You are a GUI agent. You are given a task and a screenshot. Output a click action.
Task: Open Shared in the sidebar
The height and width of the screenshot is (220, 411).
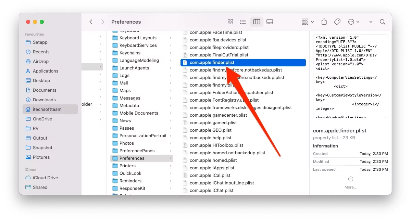click(x=50, y=187)
